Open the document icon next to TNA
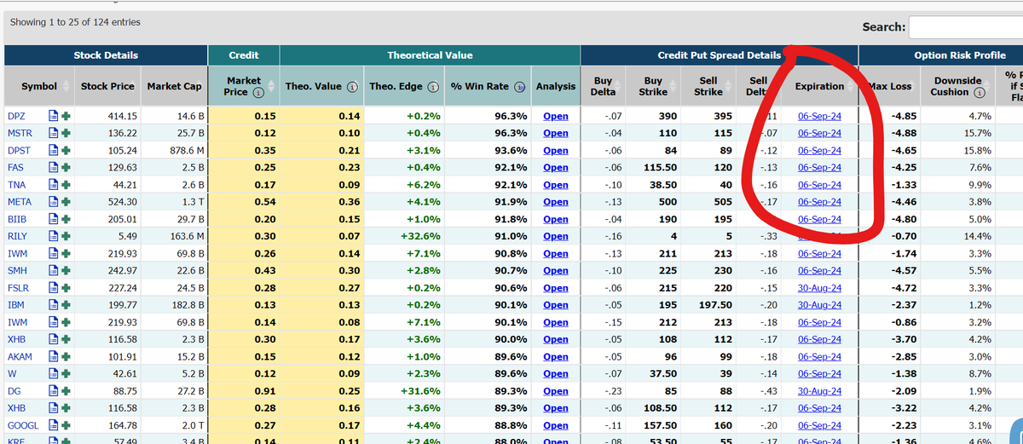 [x=53, y=184]
